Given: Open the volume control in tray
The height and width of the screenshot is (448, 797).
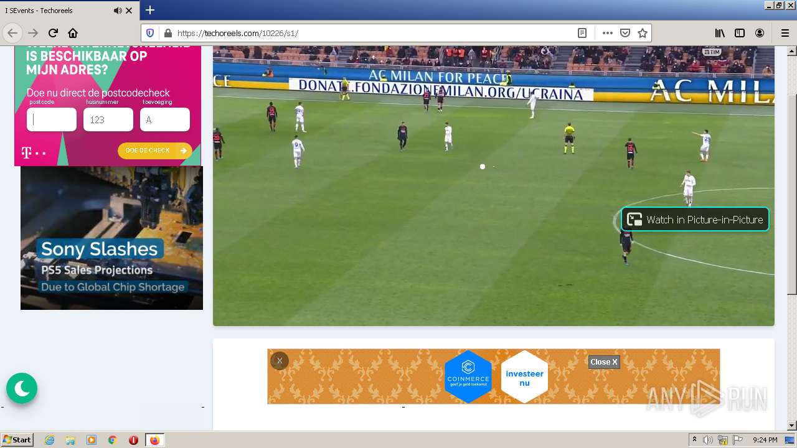Looking at the screenshot, I should coord(708,440).
